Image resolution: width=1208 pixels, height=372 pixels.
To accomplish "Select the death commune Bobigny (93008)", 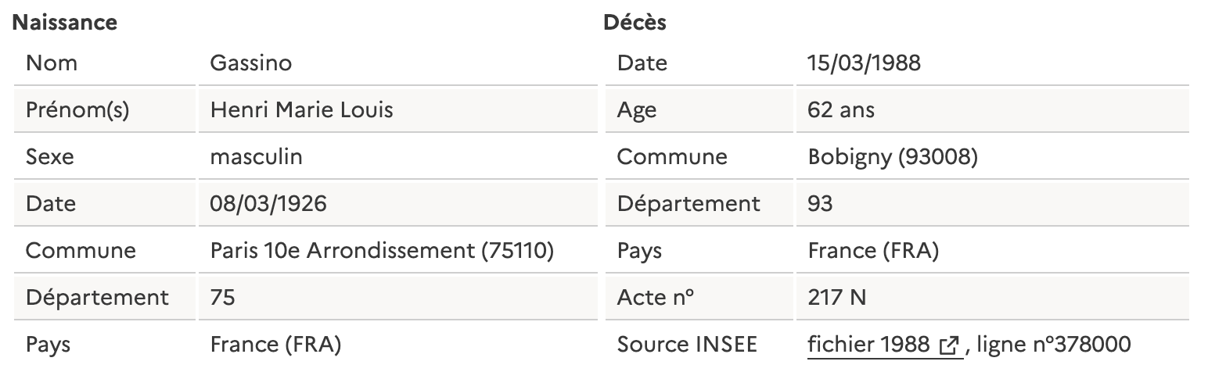I will (893, 156).
